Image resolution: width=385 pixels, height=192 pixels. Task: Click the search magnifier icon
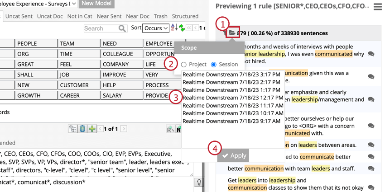pyautogui.click(x=122, y=28)
